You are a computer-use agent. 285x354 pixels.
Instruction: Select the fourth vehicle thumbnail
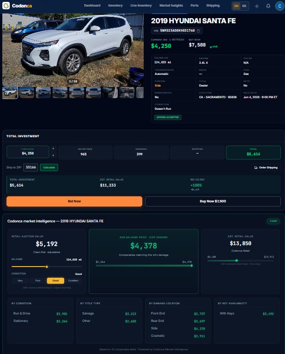60,93
